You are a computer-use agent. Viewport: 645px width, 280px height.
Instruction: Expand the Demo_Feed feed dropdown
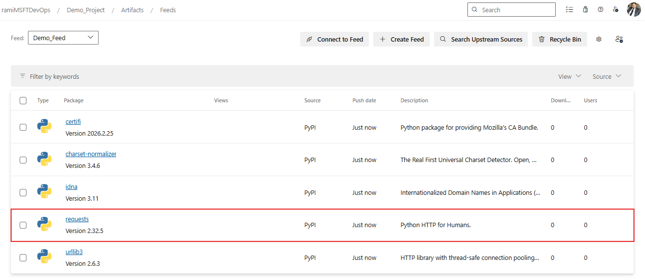click(x=63, y=38)
